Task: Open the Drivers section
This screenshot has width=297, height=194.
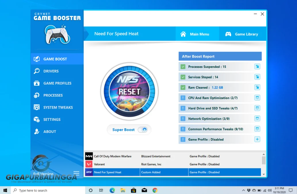Action: coord(57,71)
